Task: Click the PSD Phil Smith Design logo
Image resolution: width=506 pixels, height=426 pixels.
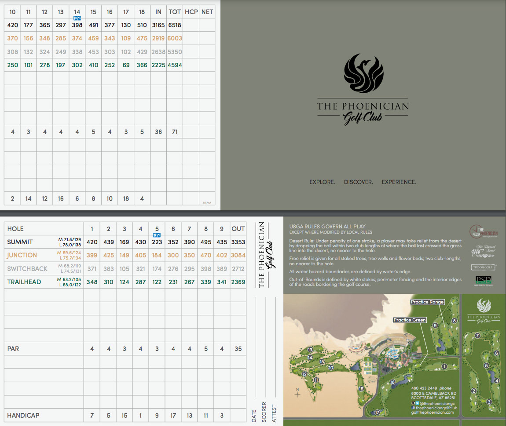Action: click(483, 281)
